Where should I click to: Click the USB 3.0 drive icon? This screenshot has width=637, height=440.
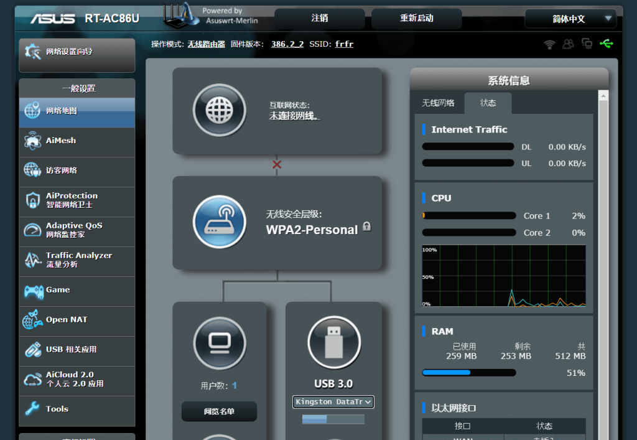click(x=334, y=342)
